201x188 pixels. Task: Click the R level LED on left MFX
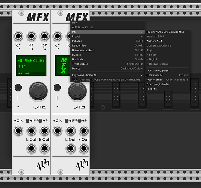coord(40,121)
